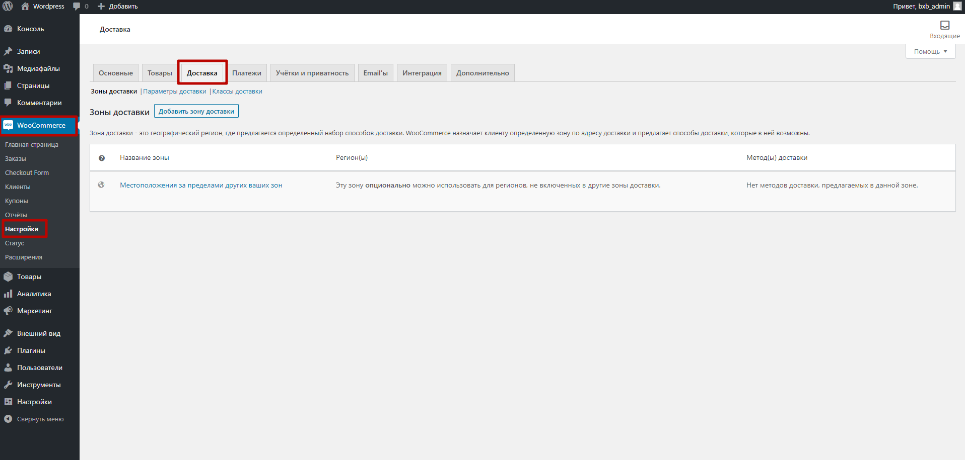The height and width of the screenshot is (460, 965).
Task: Click the WooCommerce logo icon in sidebar
Action: coord(8,125)
